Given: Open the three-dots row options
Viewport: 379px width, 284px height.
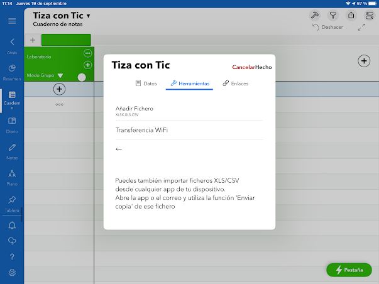Looking at the screenshot, I should click(59, 104).
